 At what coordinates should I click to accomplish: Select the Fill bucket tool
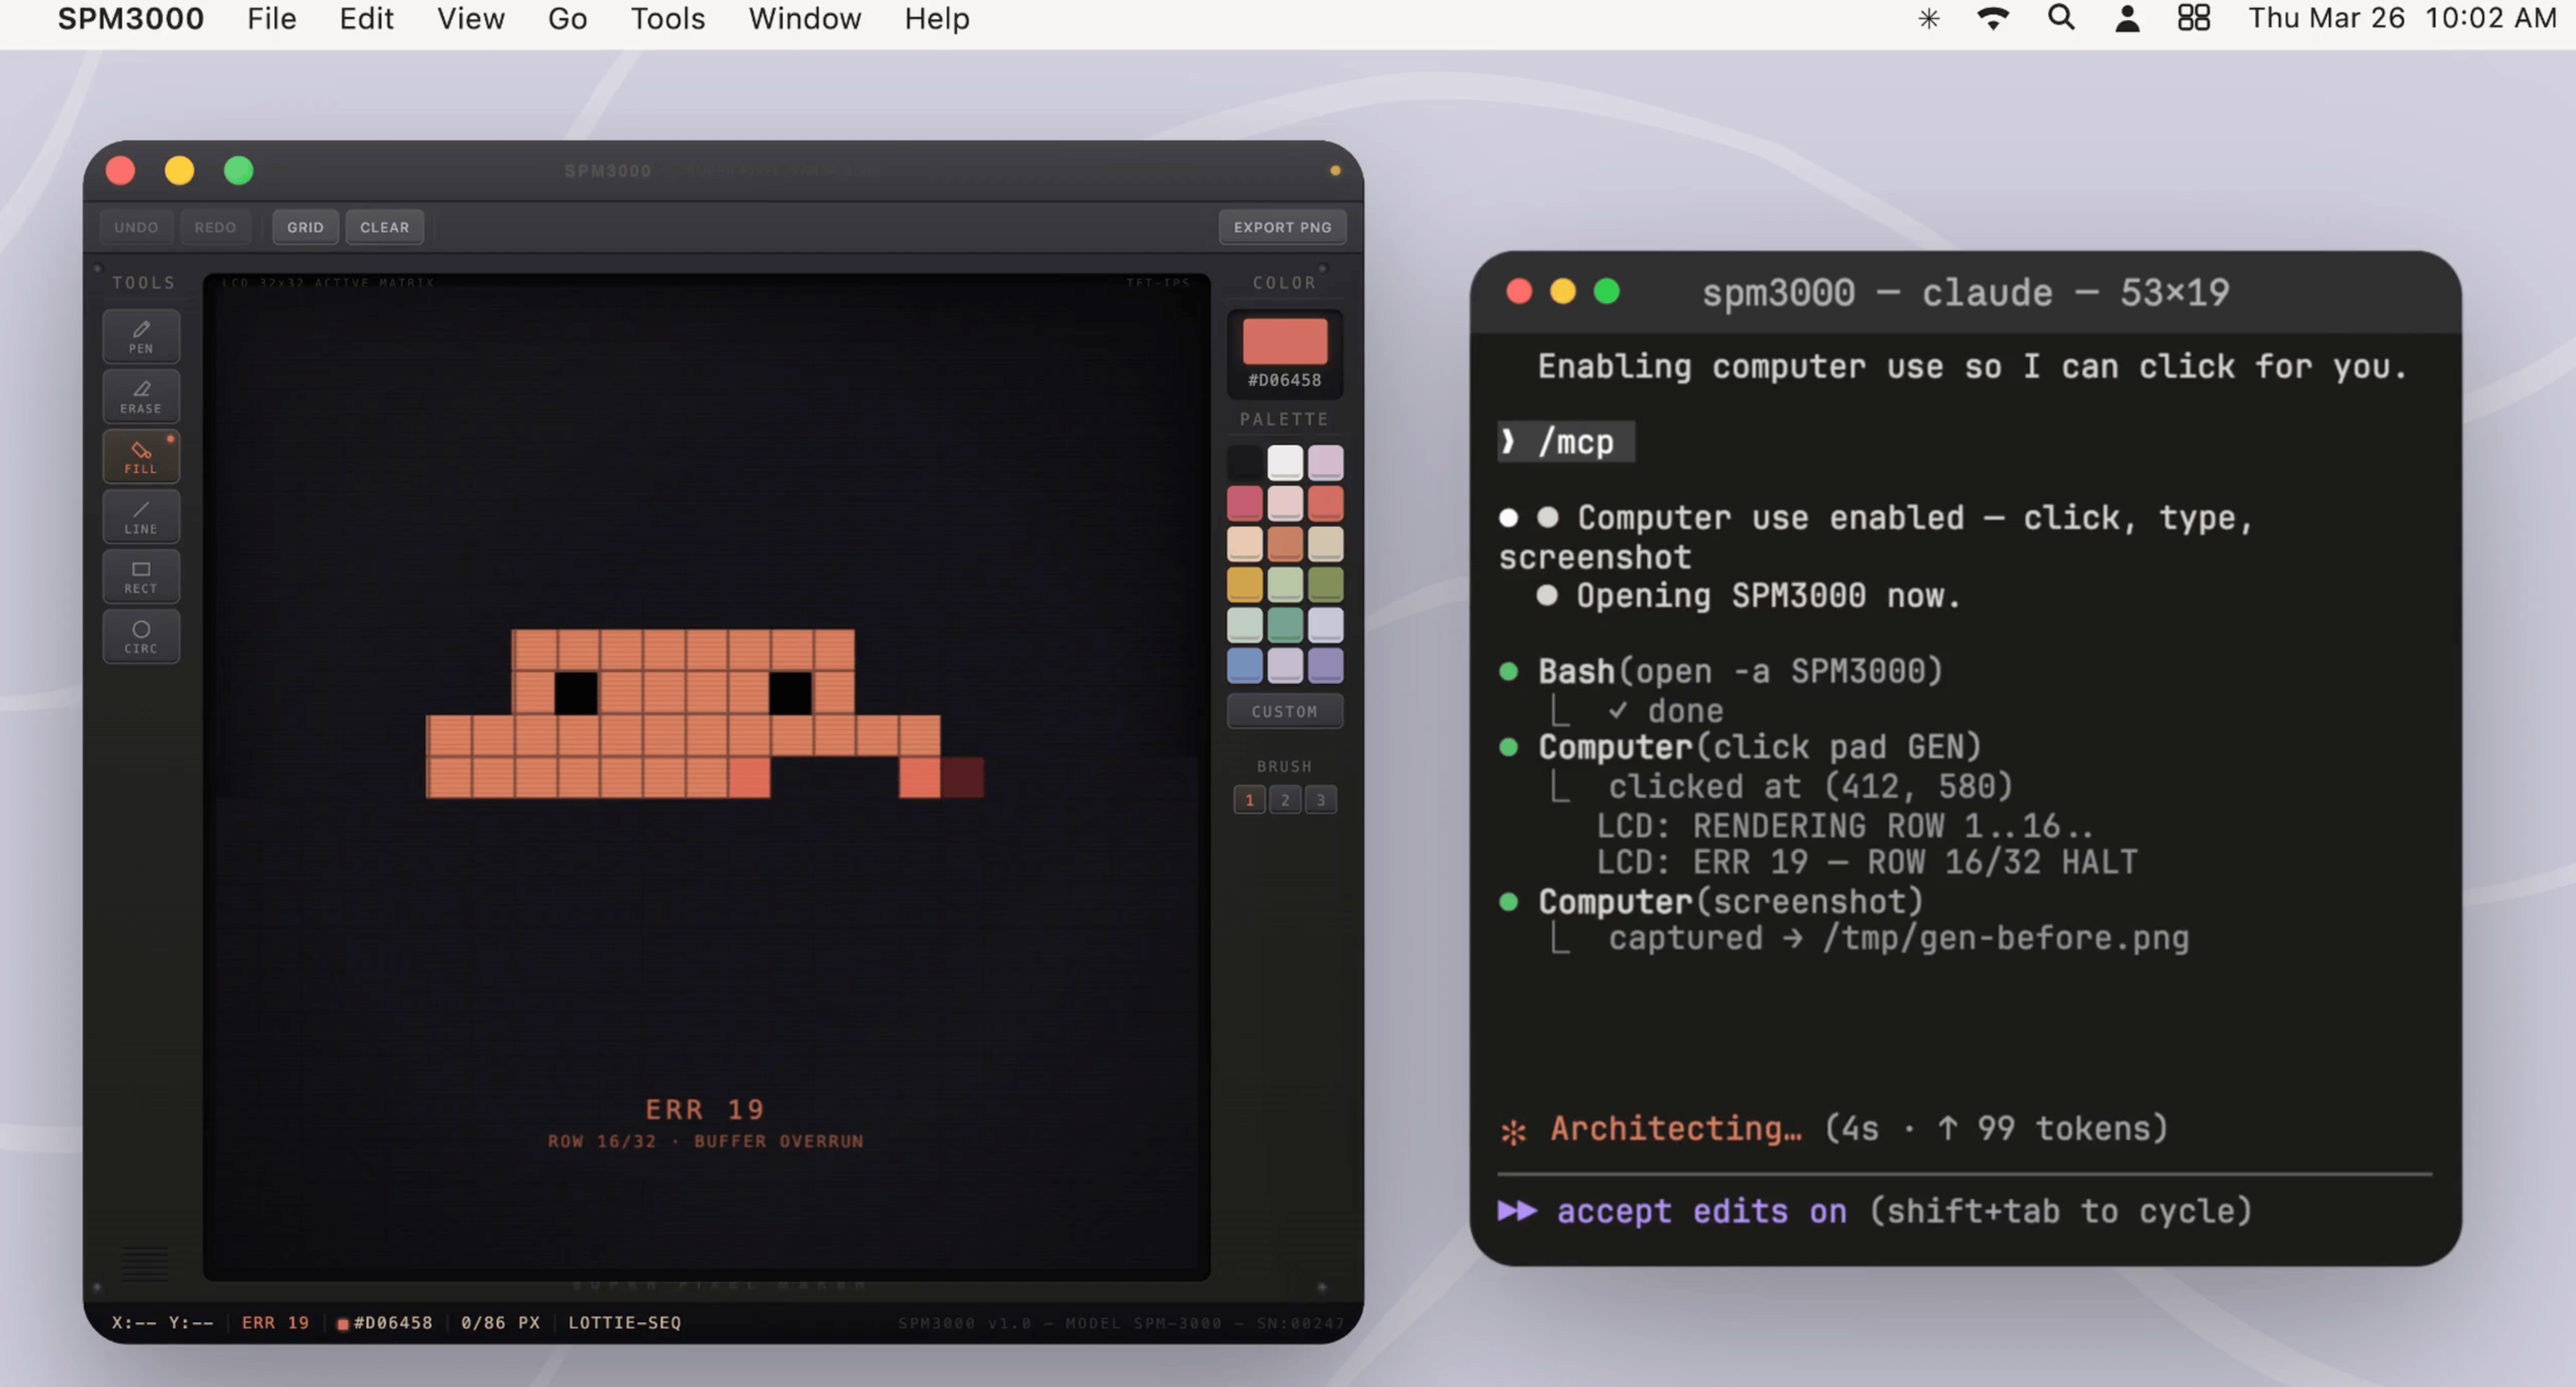141,456
